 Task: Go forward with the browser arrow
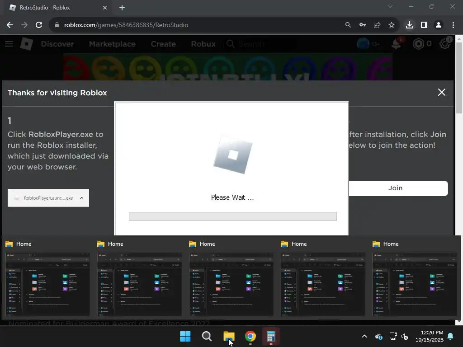click(x=24, y=25)
